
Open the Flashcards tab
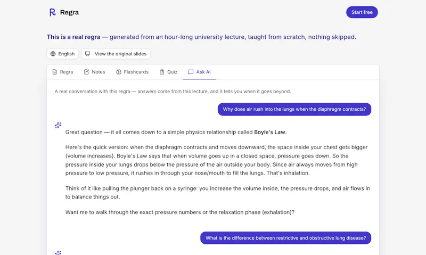(132, 72)
